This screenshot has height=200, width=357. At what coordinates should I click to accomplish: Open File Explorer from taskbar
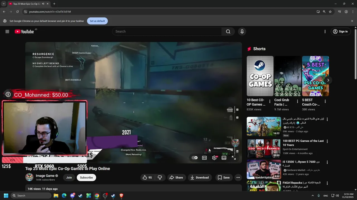point(56,196)
